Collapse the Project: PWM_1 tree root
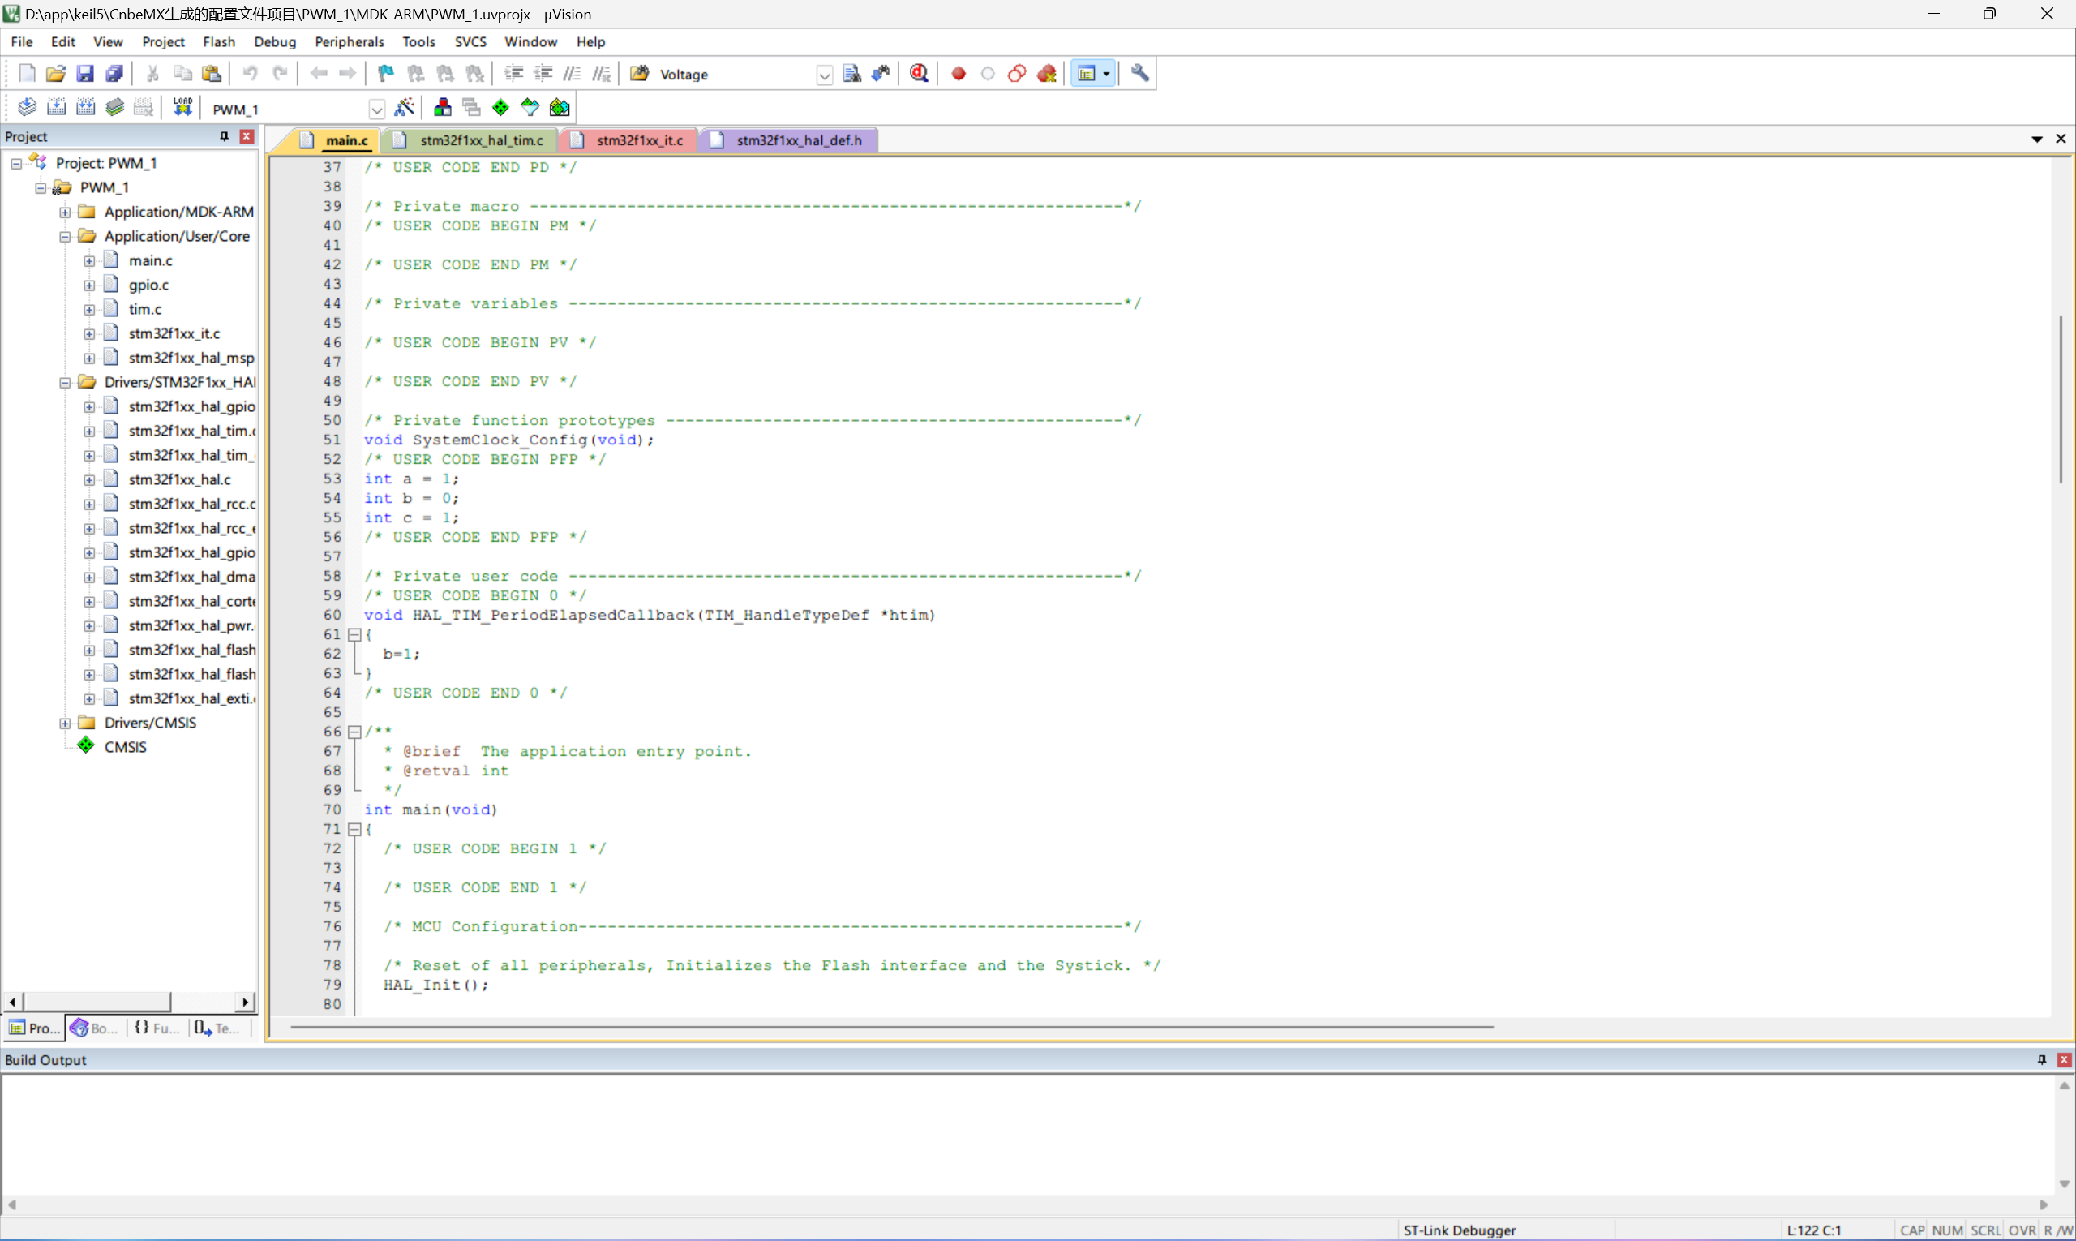This screenshot has width=2076, height=1241. point(16,164)
